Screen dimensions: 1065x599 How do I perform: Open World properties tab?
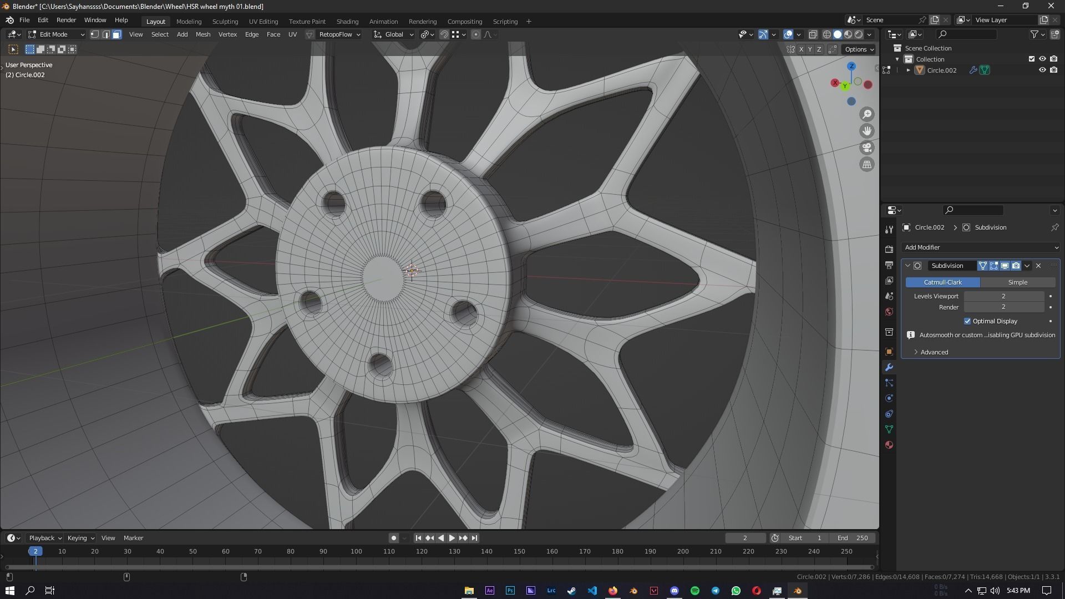(x=889, y=312)
